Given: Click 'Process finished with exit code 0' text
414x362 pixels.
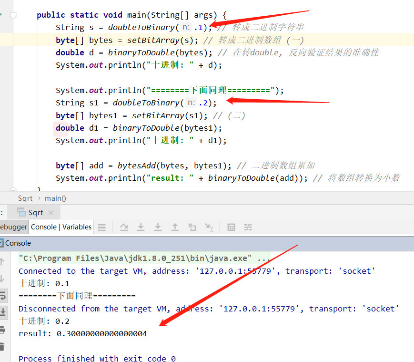Looking at the screenshot, I should [x=97, y=358].
